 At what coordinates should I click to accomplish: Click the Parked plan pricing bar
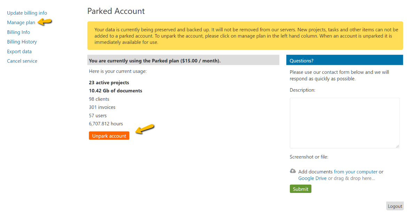(x=183, y=60)
